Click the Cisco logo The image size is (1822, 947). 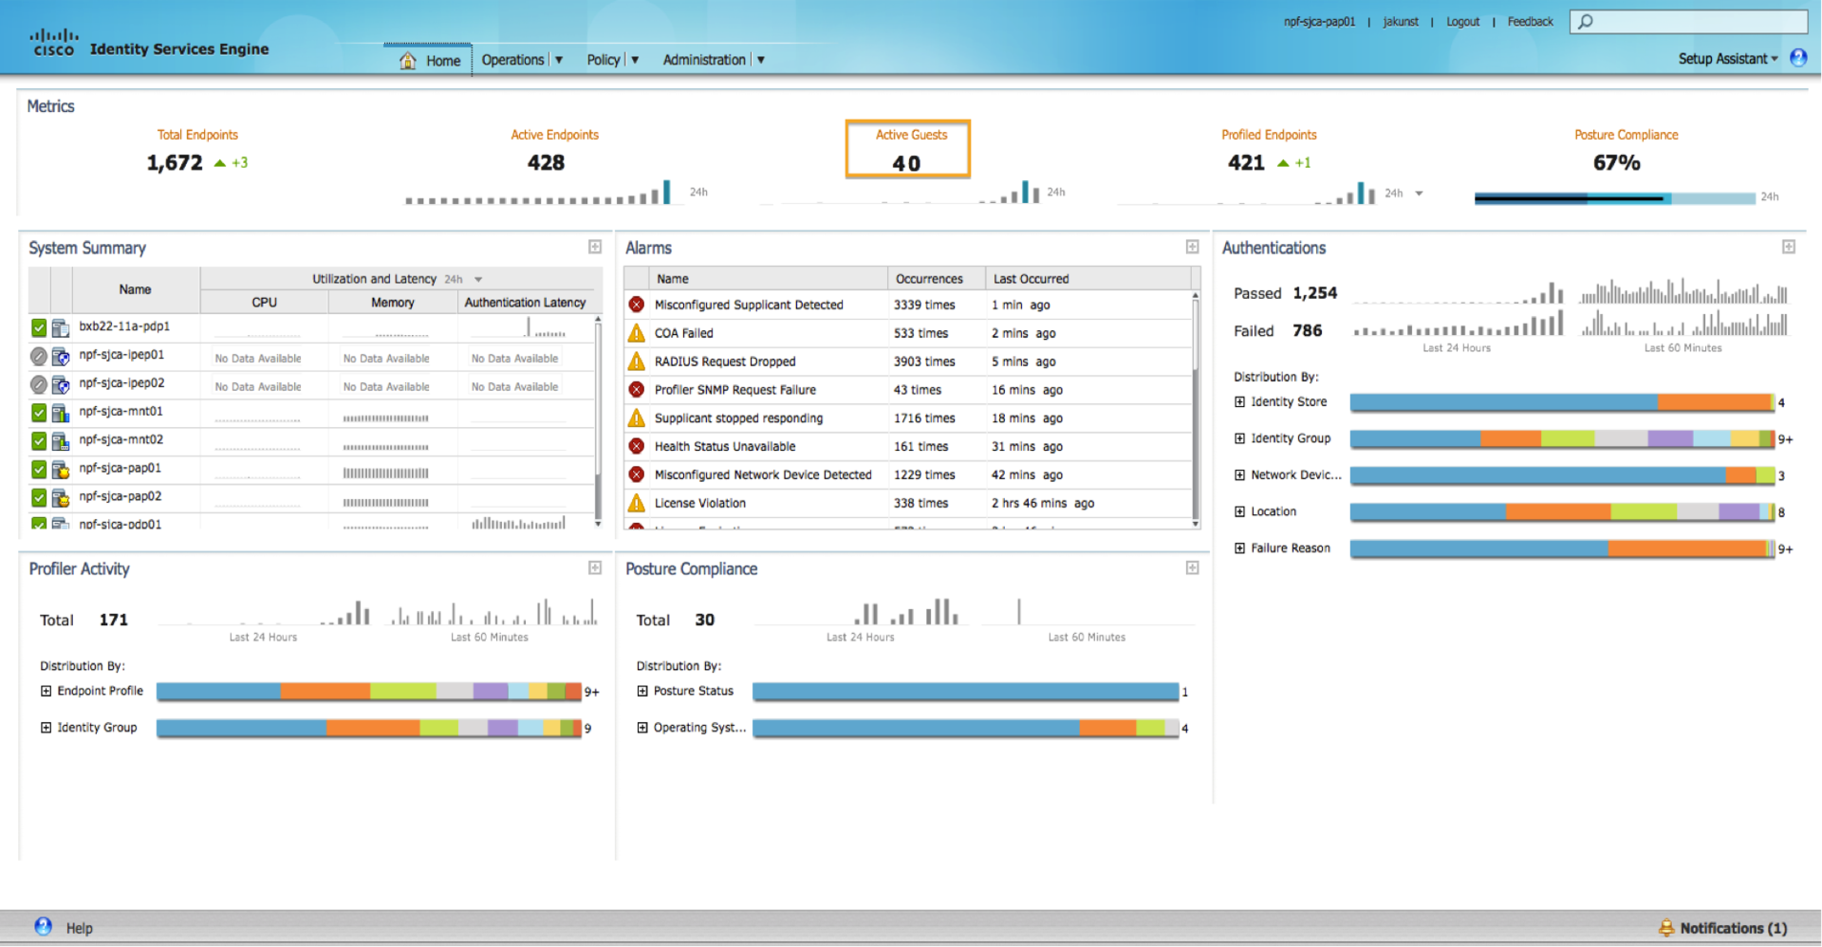point(53,43)
